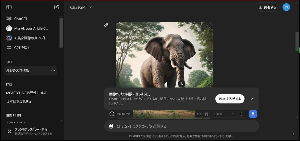Jump to bottom with down-arrow button
The width and height of the screenshot is (300, 141).
(x=182, y=84)
